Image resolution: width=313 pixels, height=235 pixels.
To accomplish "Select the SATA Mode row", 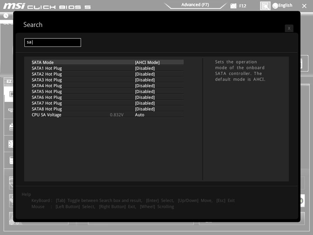I will tap(107, 62).
